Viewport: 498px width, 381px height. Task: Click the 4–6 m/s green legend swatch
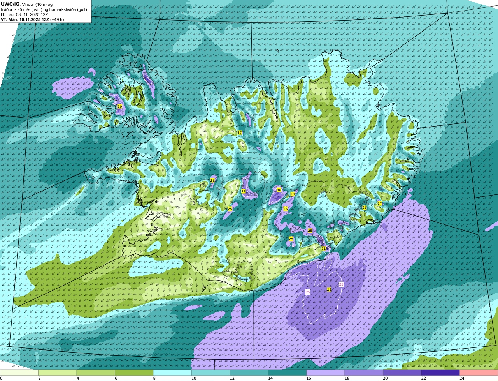(96, 372)
